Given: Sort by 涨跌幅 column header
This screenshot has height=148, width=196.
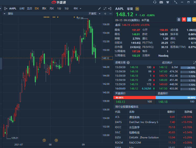Looking at the screenshot, I should pyautogui.click(x=188, y=112).
